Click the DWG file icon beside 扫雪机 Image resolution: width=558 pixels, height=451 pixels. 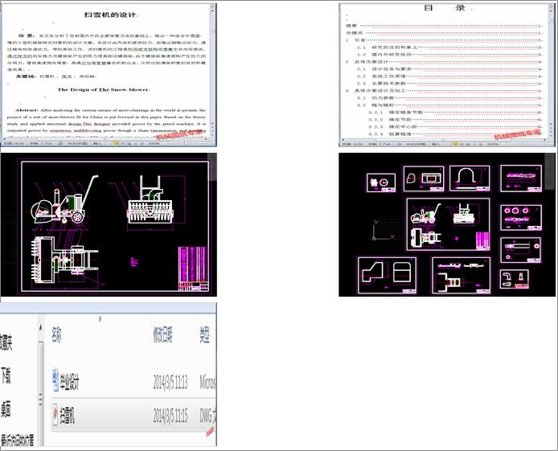tap(55, 415)
